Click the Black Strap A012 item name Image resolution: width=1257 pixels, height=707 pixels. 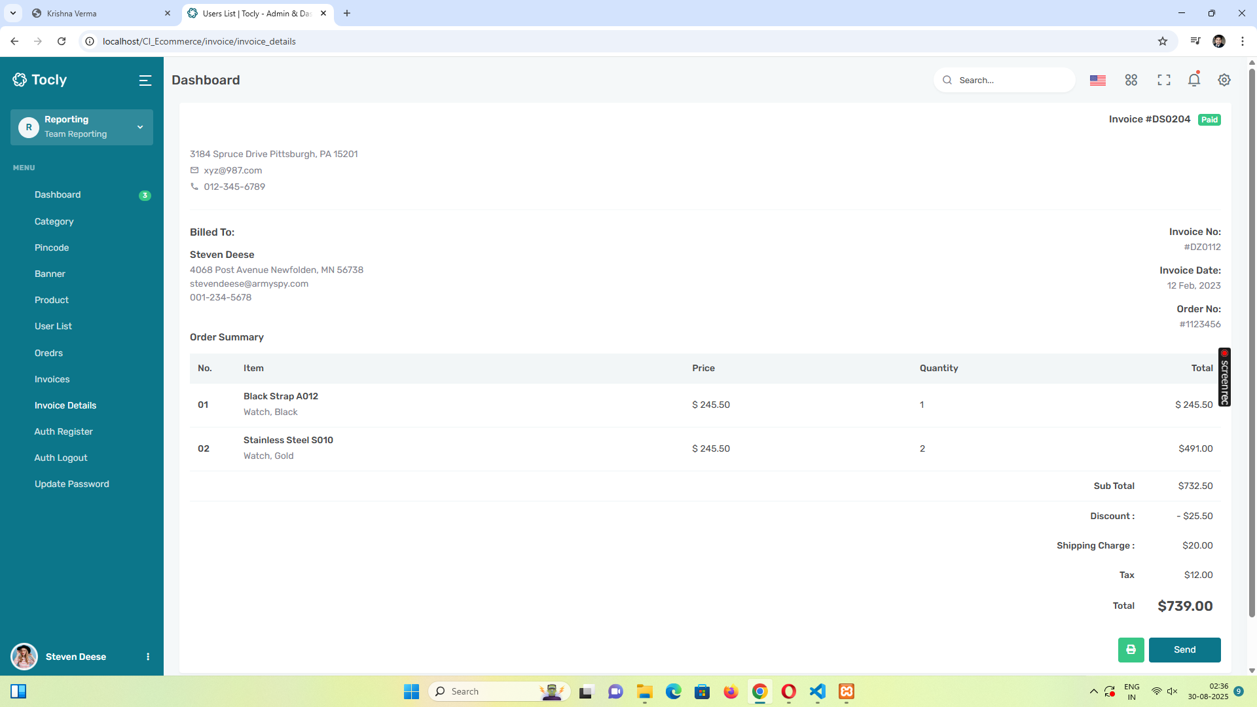point(281,396)
